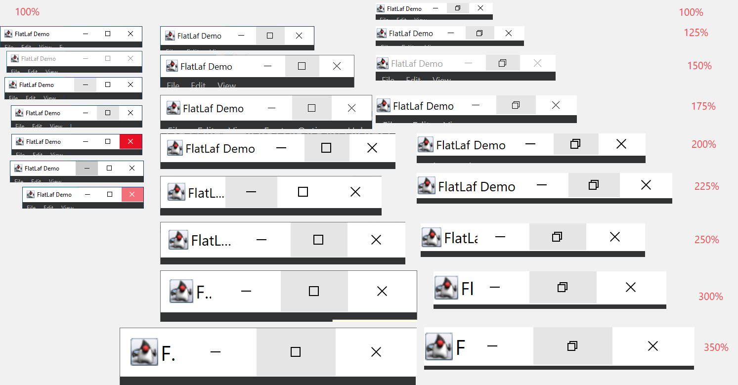Click restore button in the 350% row window
The width and height of the screenshot is (738, 385).
coord(572,346)
